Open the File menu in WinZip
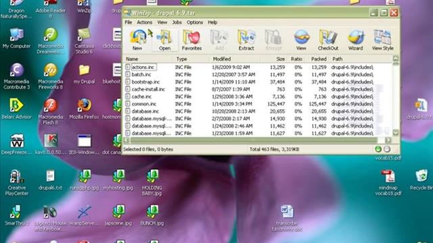 pyautogui.click(x=129, y=22)
